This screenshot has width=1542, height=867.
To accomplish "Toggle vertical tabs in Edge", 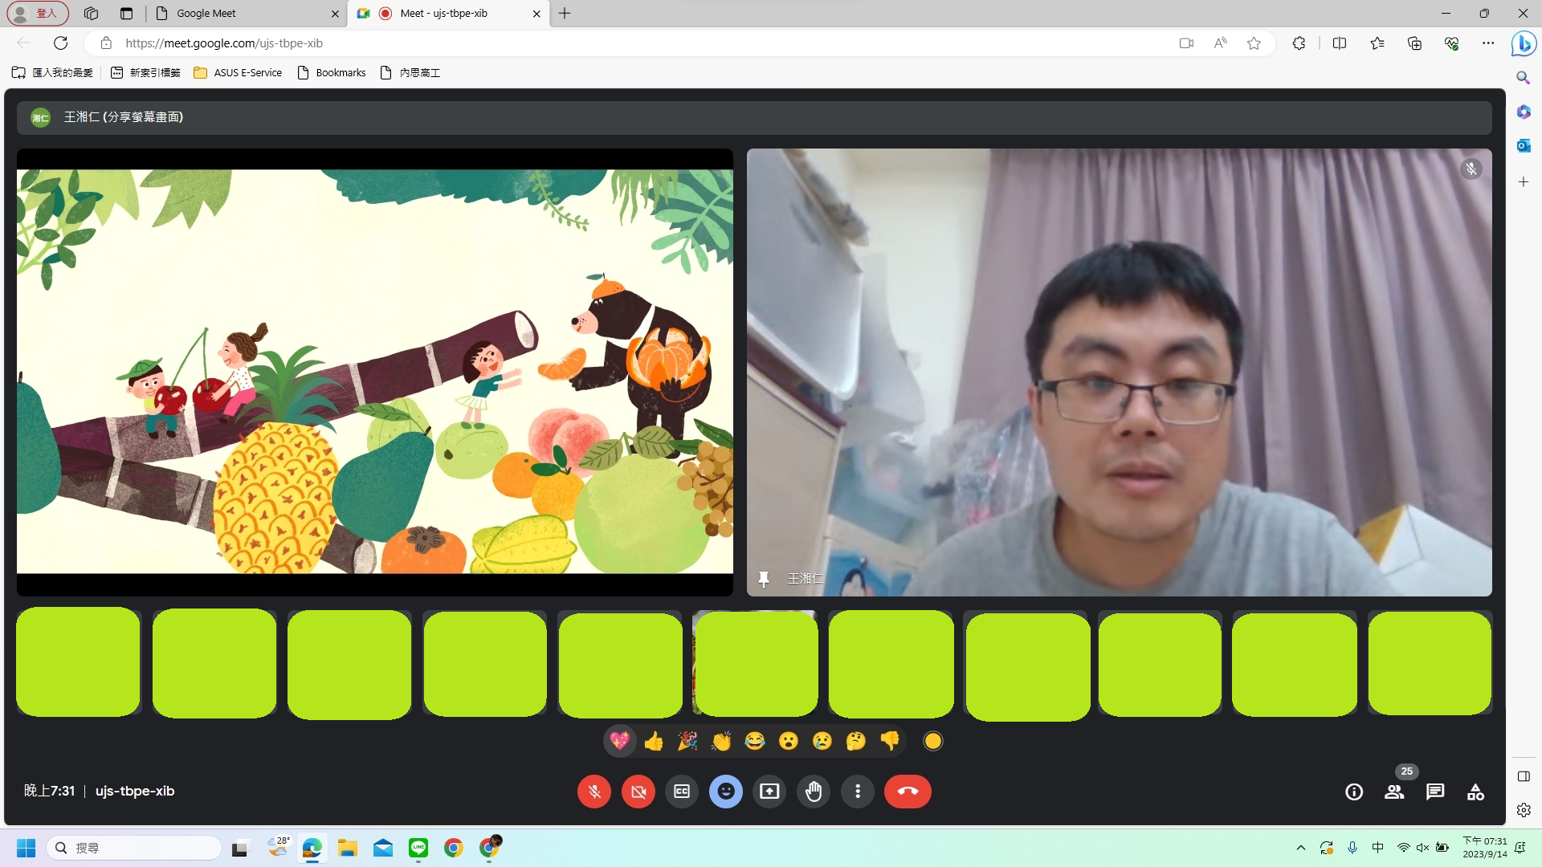I will click(126, 14).
